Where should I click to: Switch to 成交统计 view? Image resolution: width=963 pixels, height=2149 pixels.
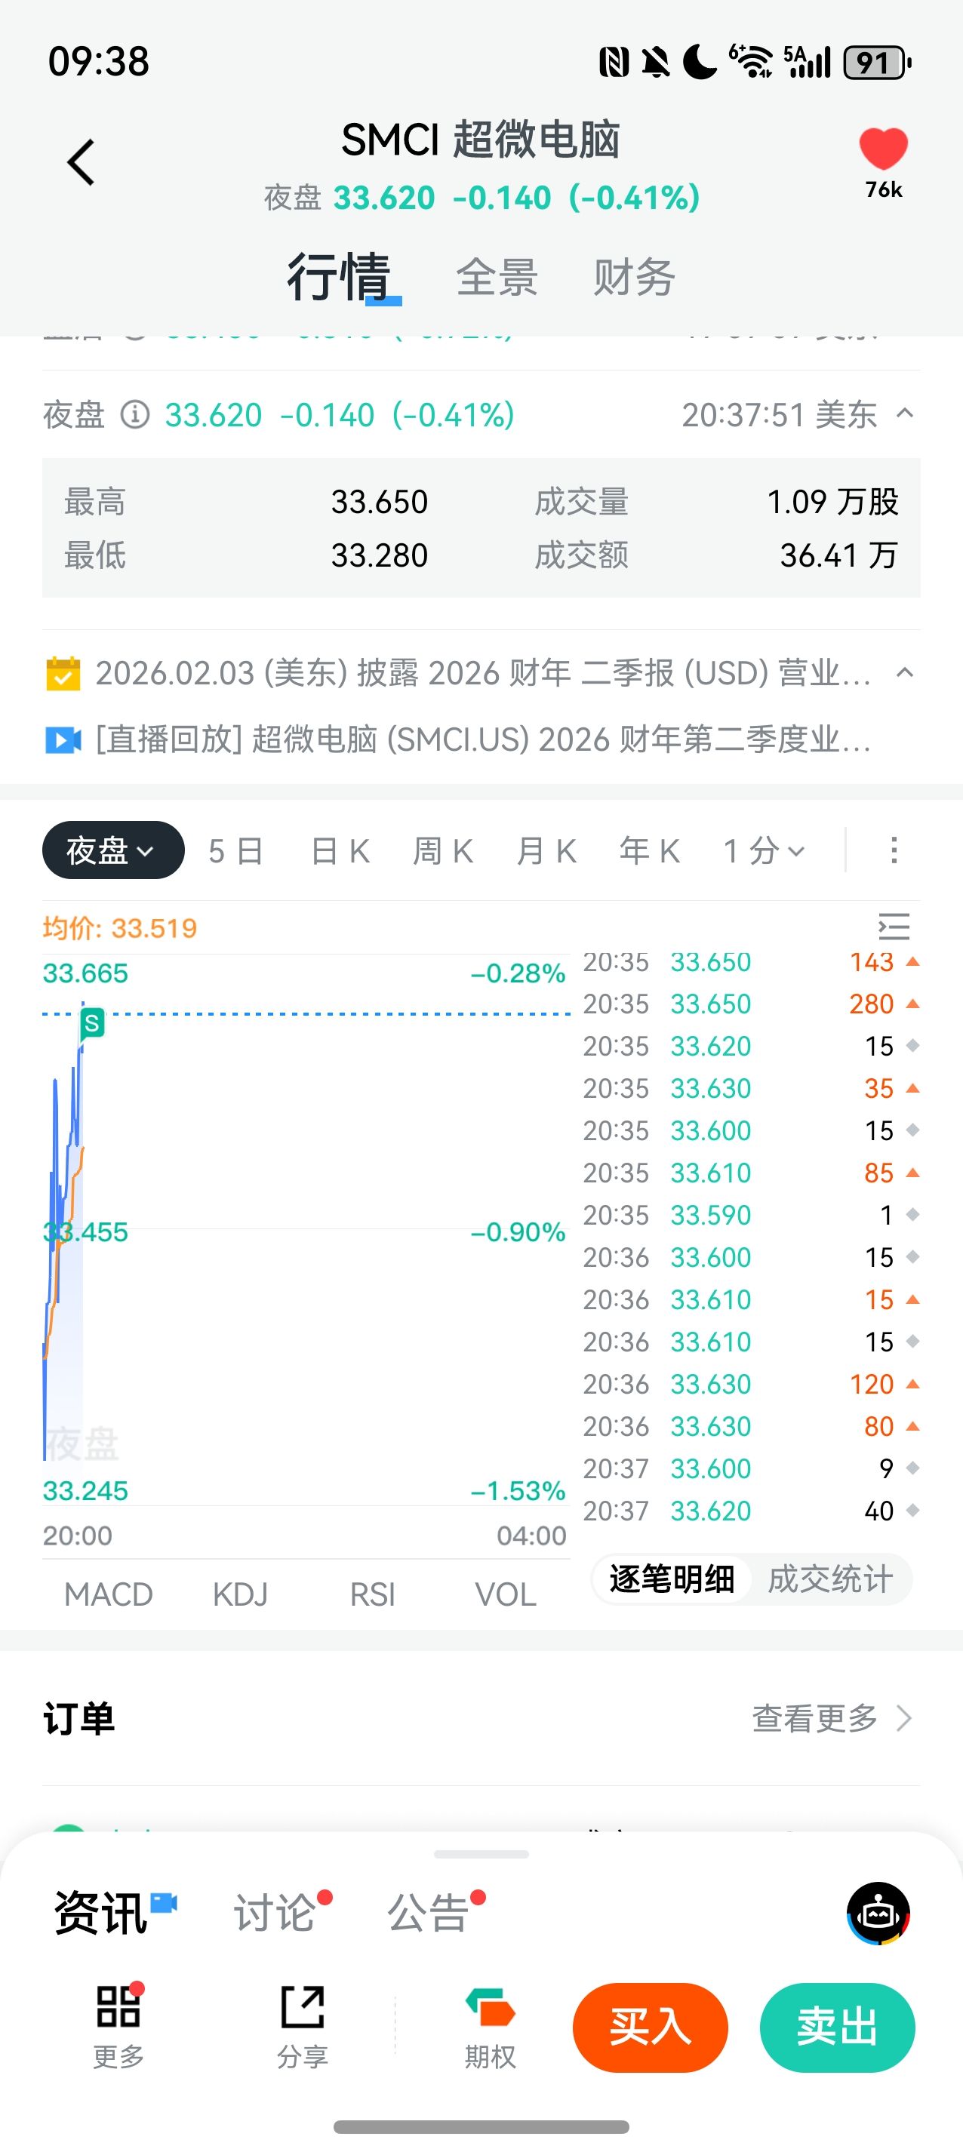click(x=829, y=1579)
